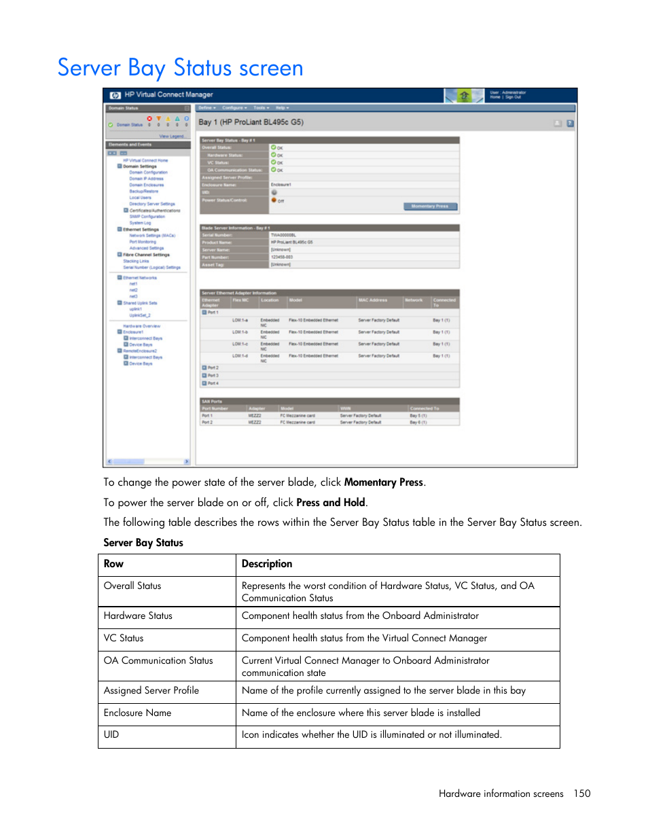
Task: Open the Help menu
Action: 282,108
